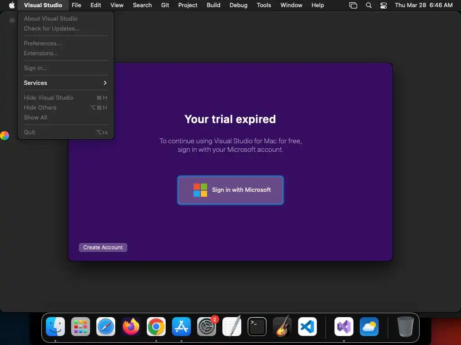Select Extensions... menu entry

(x=65, y=53)
